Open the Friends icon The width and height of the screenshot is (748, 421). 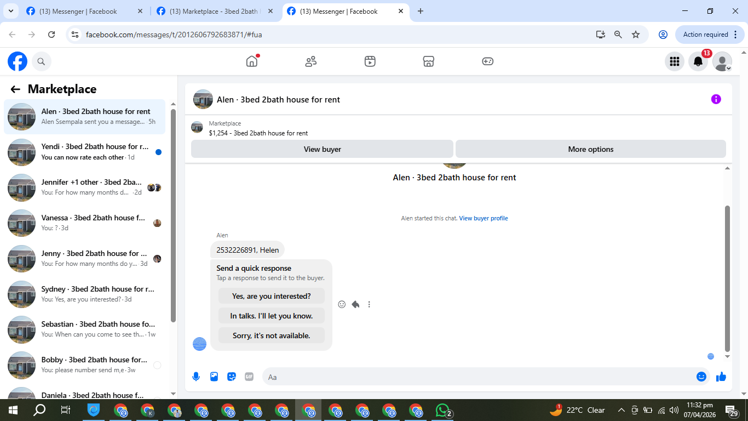[311, 61]
